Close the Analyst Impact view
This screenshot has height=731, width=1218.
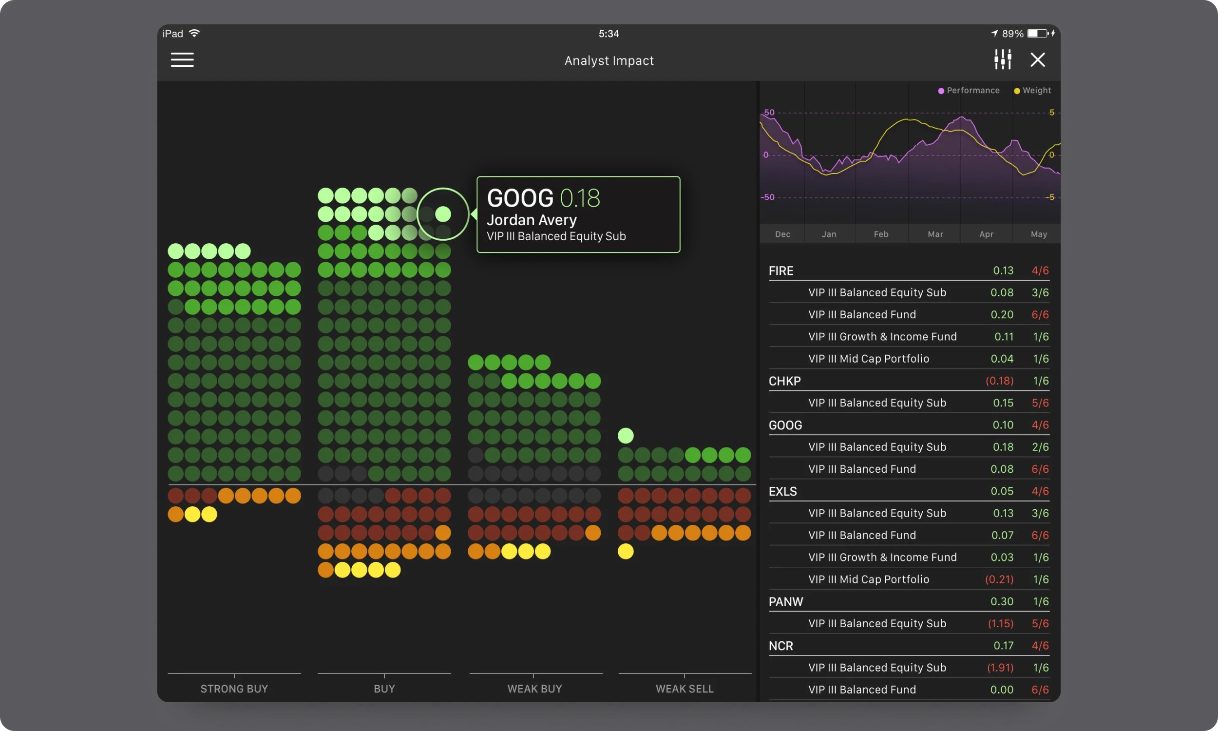click(x=1037, y=60)
